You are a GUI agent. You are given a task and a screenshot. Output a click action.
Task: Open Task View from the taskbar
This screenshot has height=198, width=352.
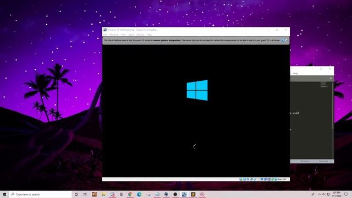pos(85,194)
